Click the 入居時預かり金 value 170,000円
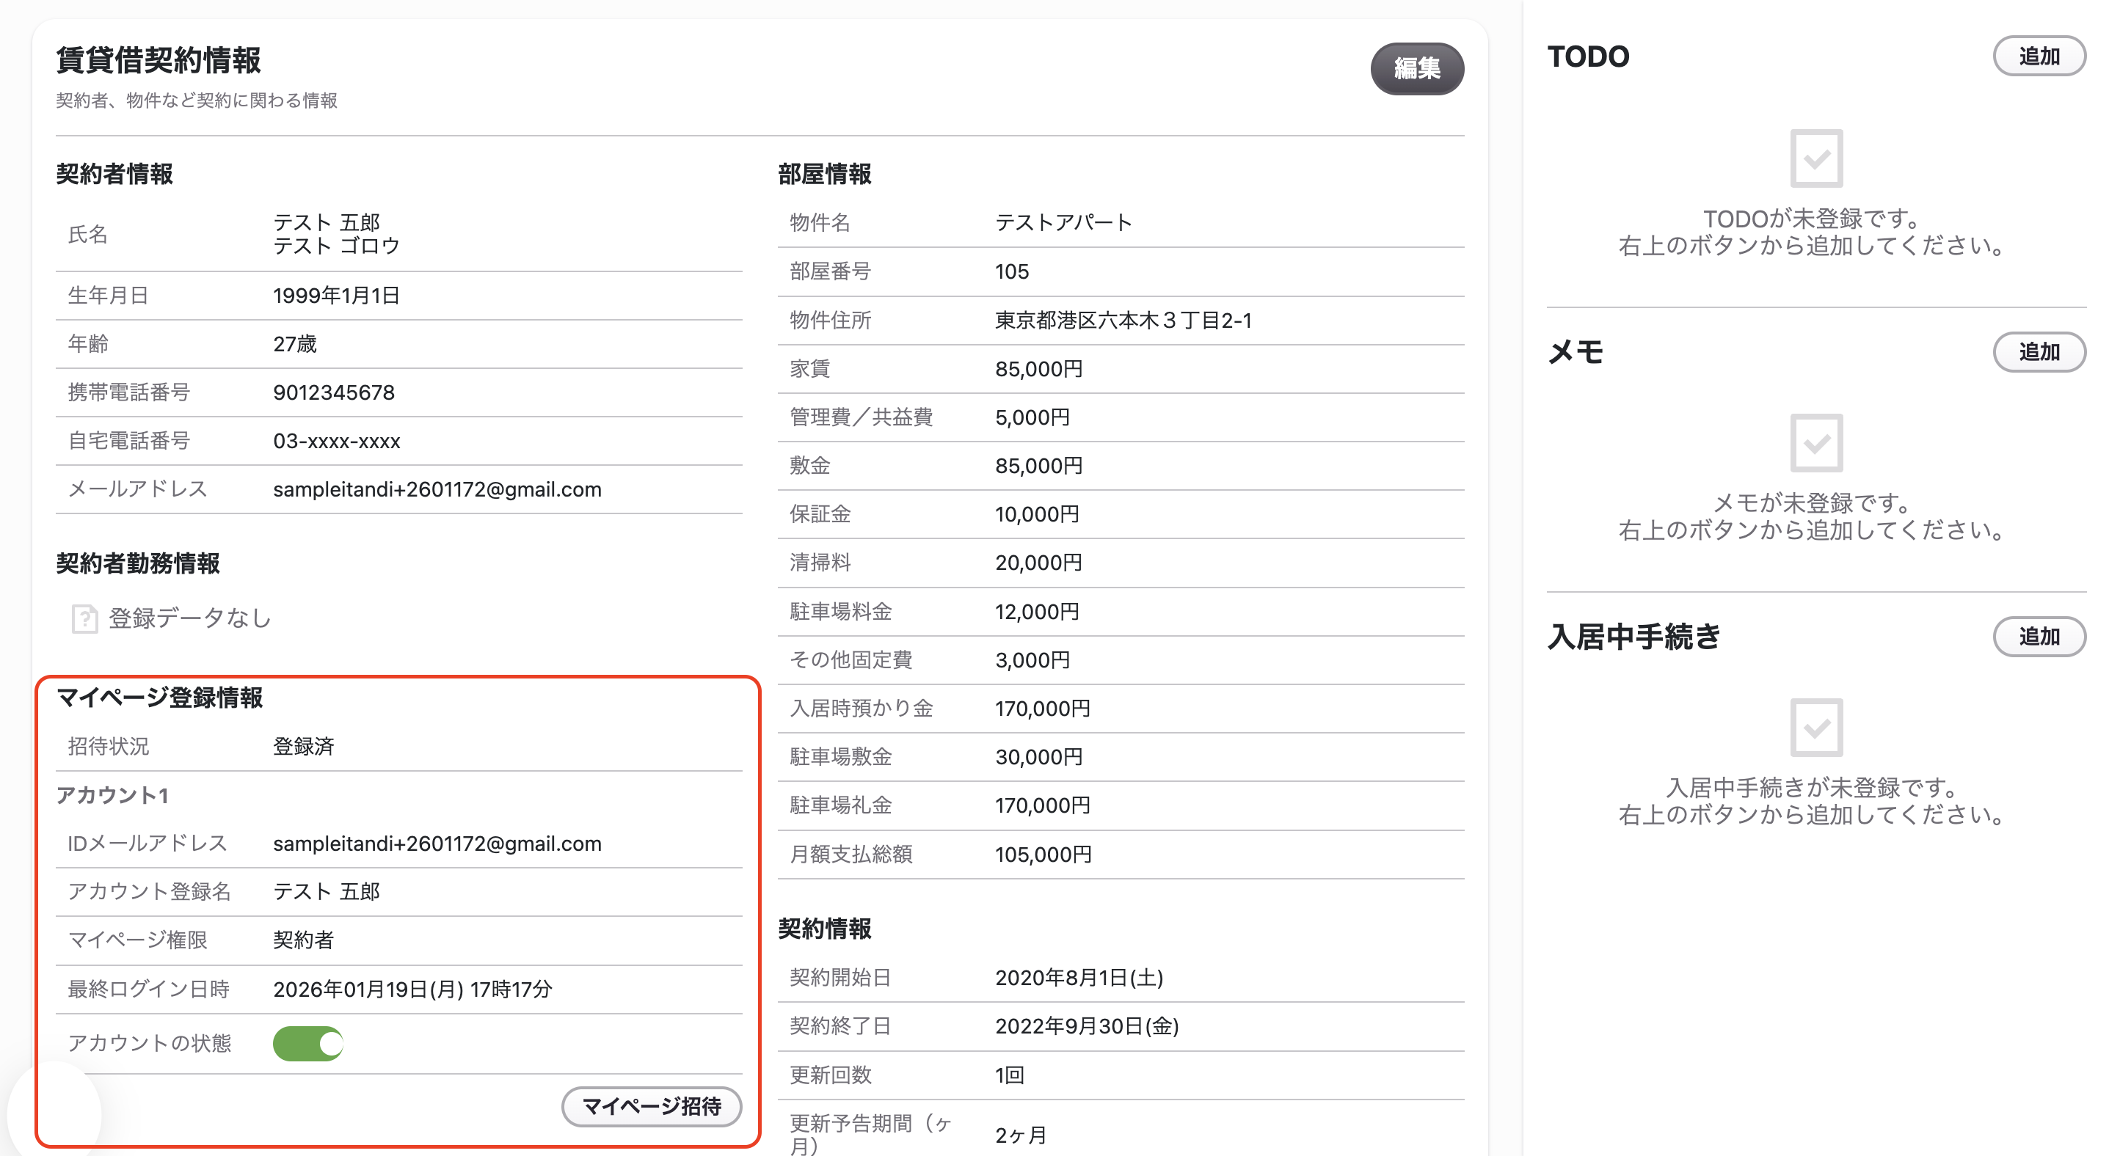 click(x=1043, y=709)
